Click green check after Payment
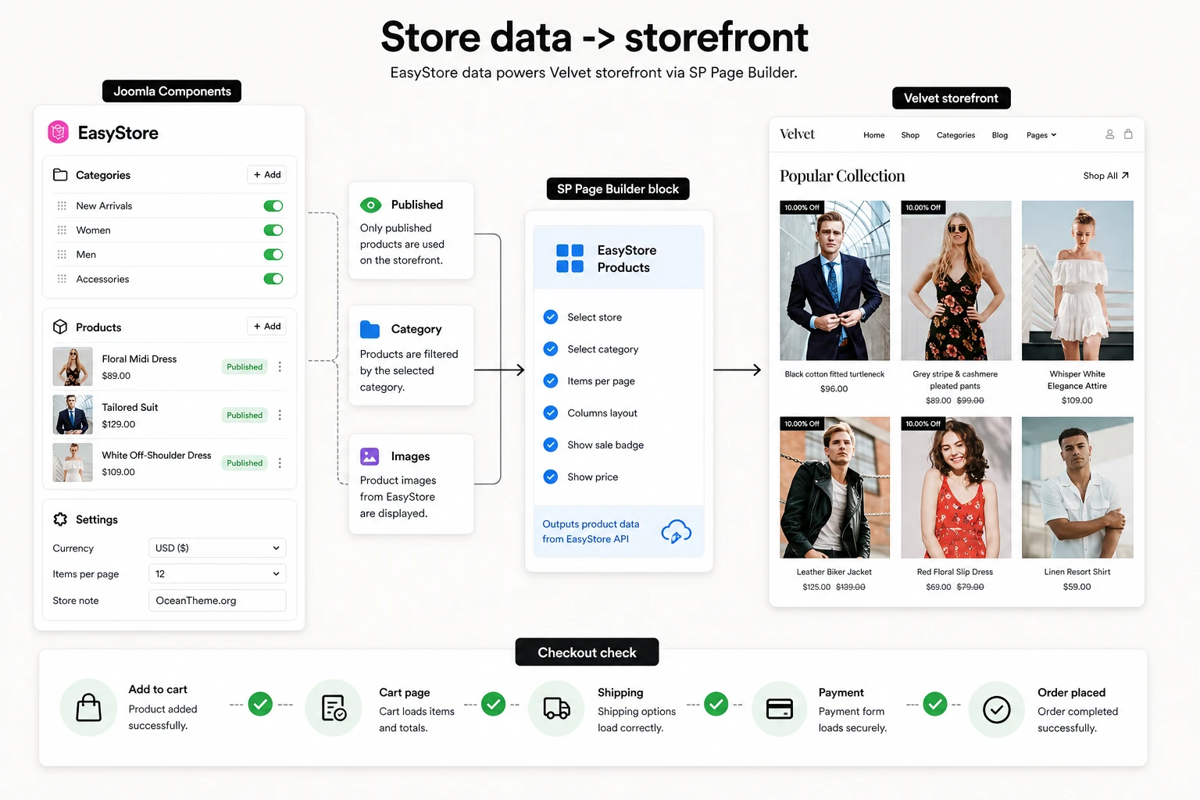Viewport: 1200px width, 800px height. pyautogui.click(x=935, y=704)
